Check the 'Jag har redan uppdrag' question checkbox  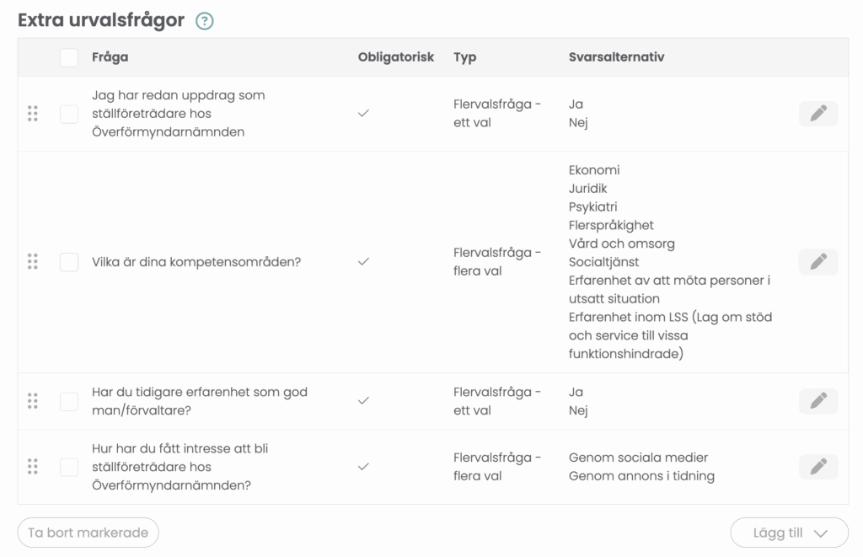(69, 114)
